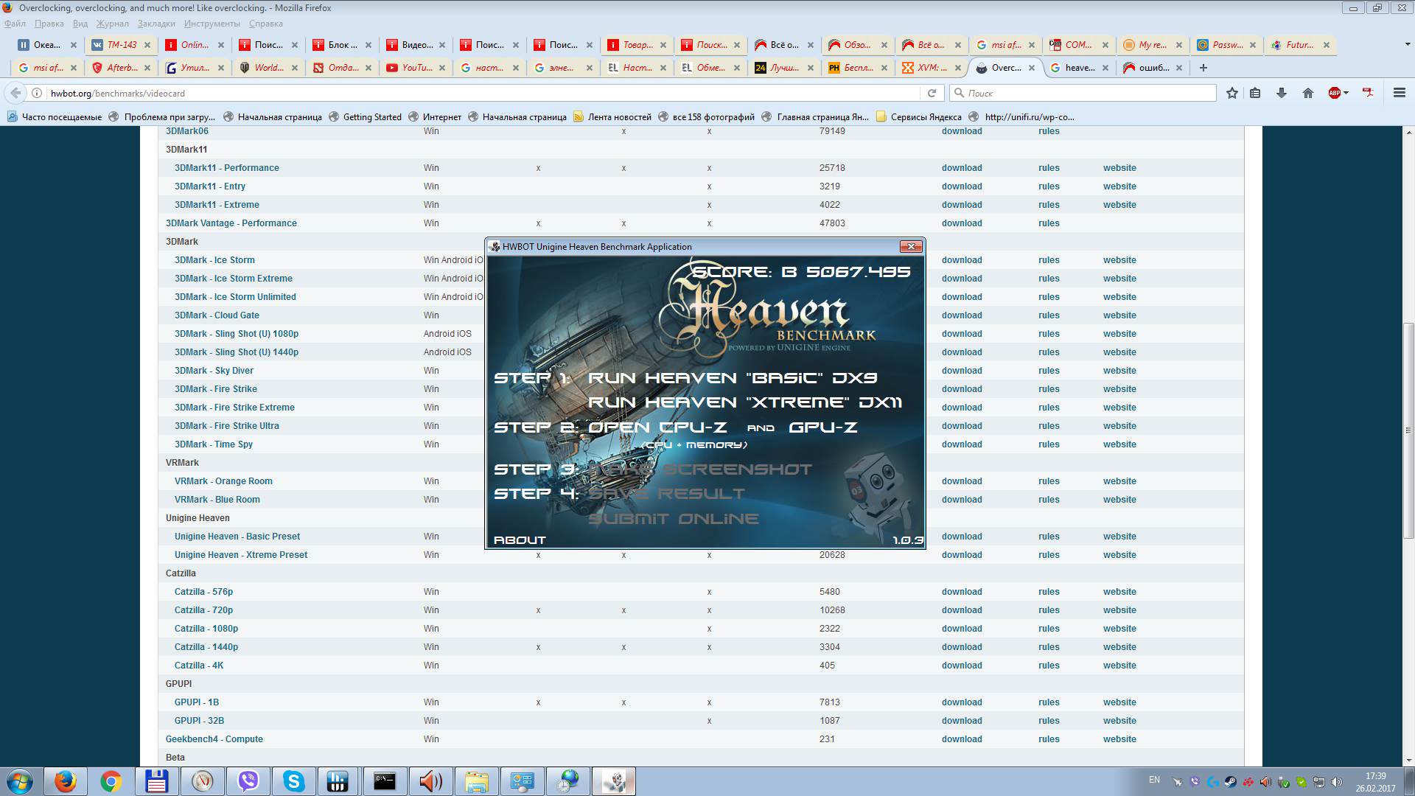Open Windows Explorer folder in the taskbar

point(477,781)
